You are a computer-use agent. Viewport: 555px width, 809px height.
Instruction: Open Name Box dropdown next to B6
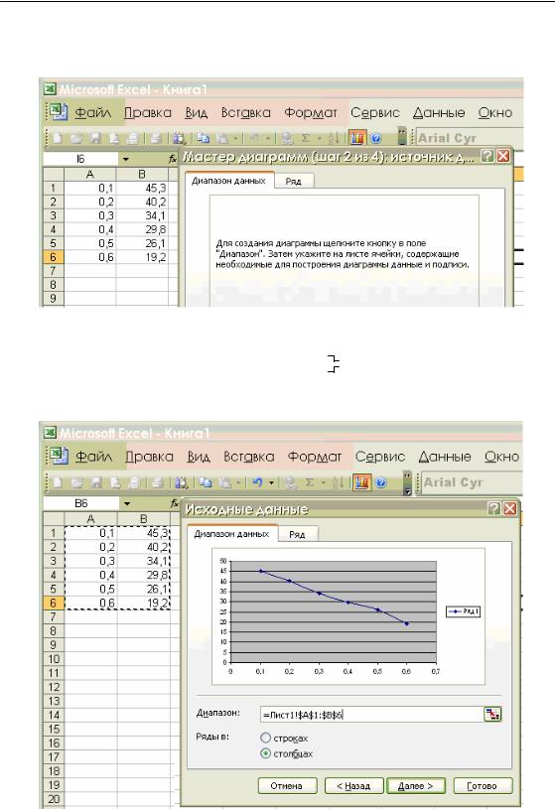pos(127,503)
